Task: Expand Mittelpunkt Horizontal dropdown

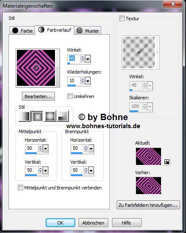Action: click(46, 148)
